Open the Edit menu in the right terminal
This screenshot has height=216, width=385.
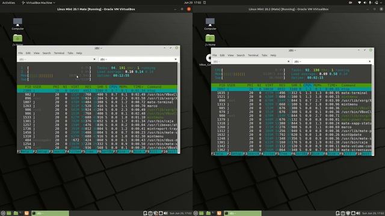click(223, 55)
